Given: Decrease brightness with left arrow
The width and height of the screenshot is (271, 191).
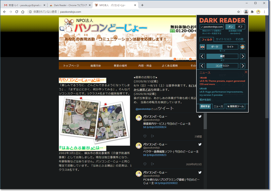Looking at the screenshot, I should click(202, 56).
